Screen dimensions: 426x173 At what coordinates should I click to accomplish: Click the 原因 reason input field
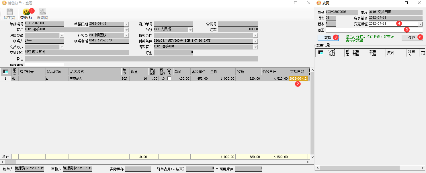pyautogui.click(x=373, y=30)
